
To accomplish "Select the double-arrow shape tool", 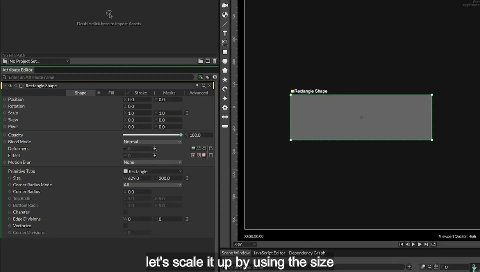I will 225,117.
